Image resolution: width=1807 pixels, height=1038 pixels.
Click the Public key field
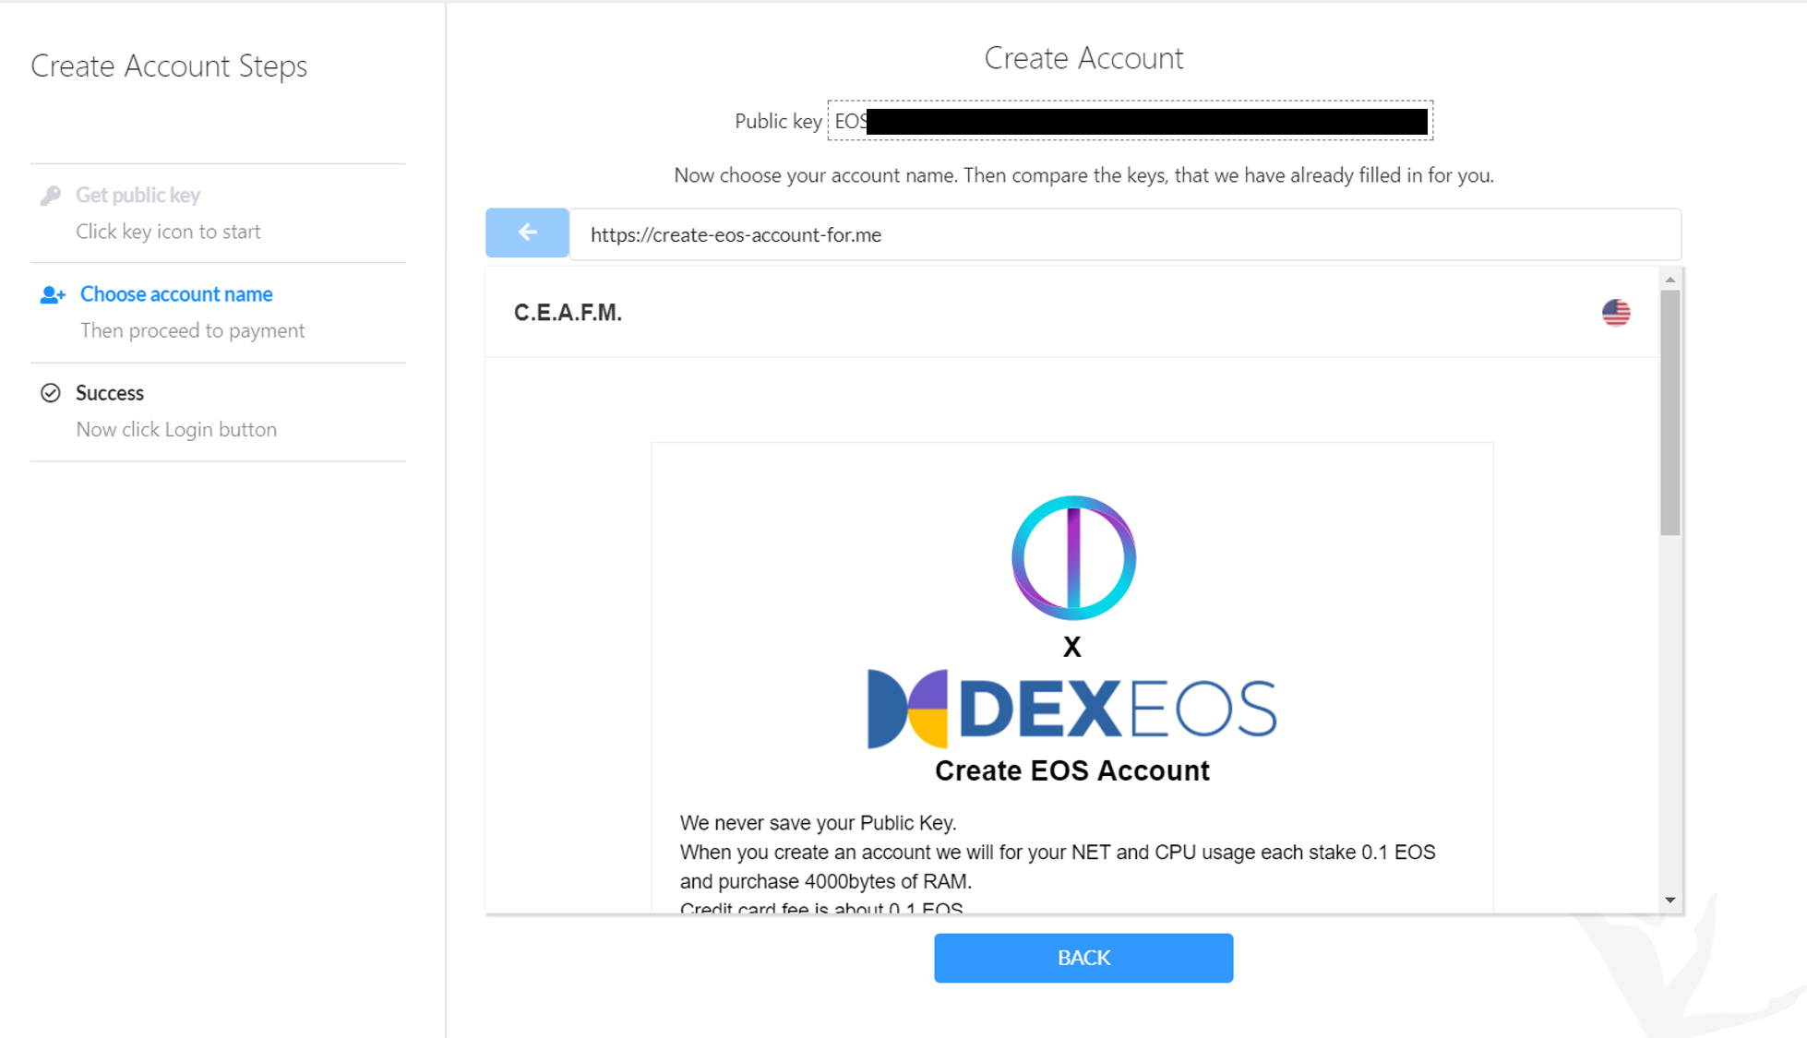1130,121
